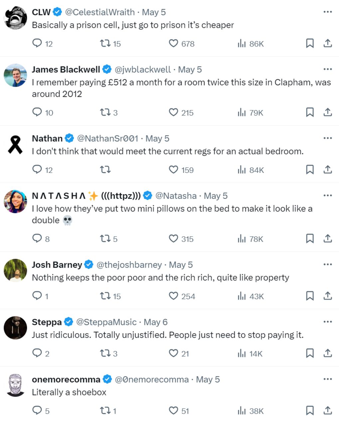Retweet Steppa's 'Just ridiculous' tweet
This screenshot has width=339, height=421.
[x=105, y=353]
